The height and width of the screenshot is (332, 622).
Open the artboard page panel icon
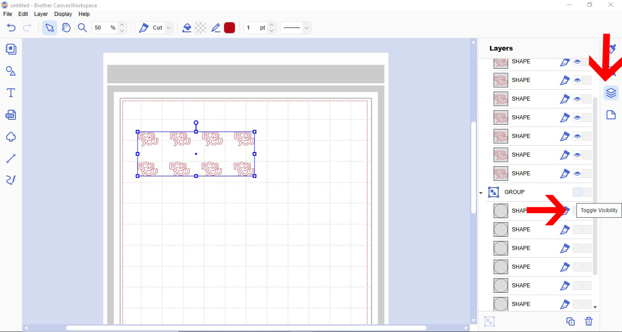(611, 114)
